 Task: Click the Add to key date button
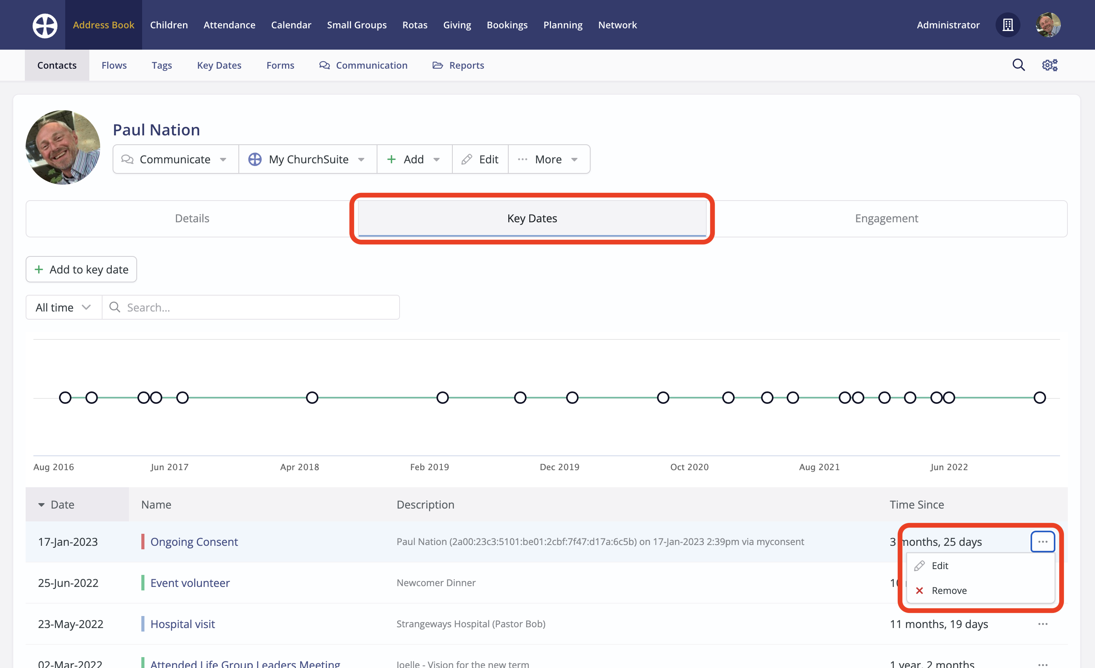pos(81,270)
